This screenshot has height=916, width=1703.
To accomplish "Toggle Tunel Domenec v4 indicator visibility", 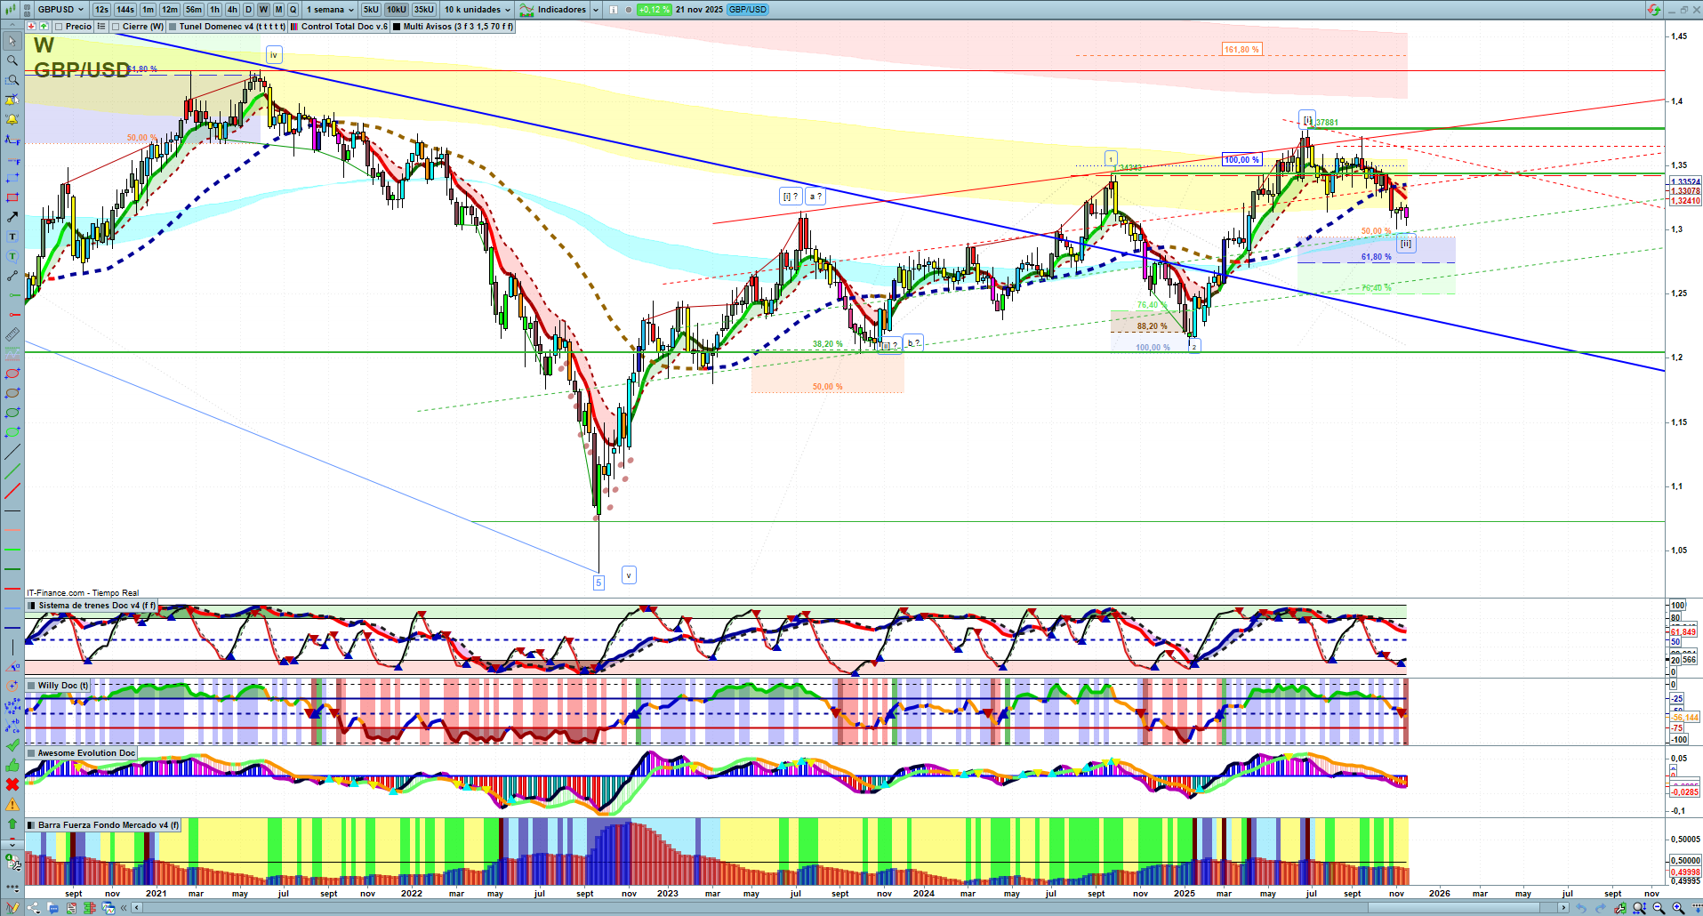I will pos(173,27).
